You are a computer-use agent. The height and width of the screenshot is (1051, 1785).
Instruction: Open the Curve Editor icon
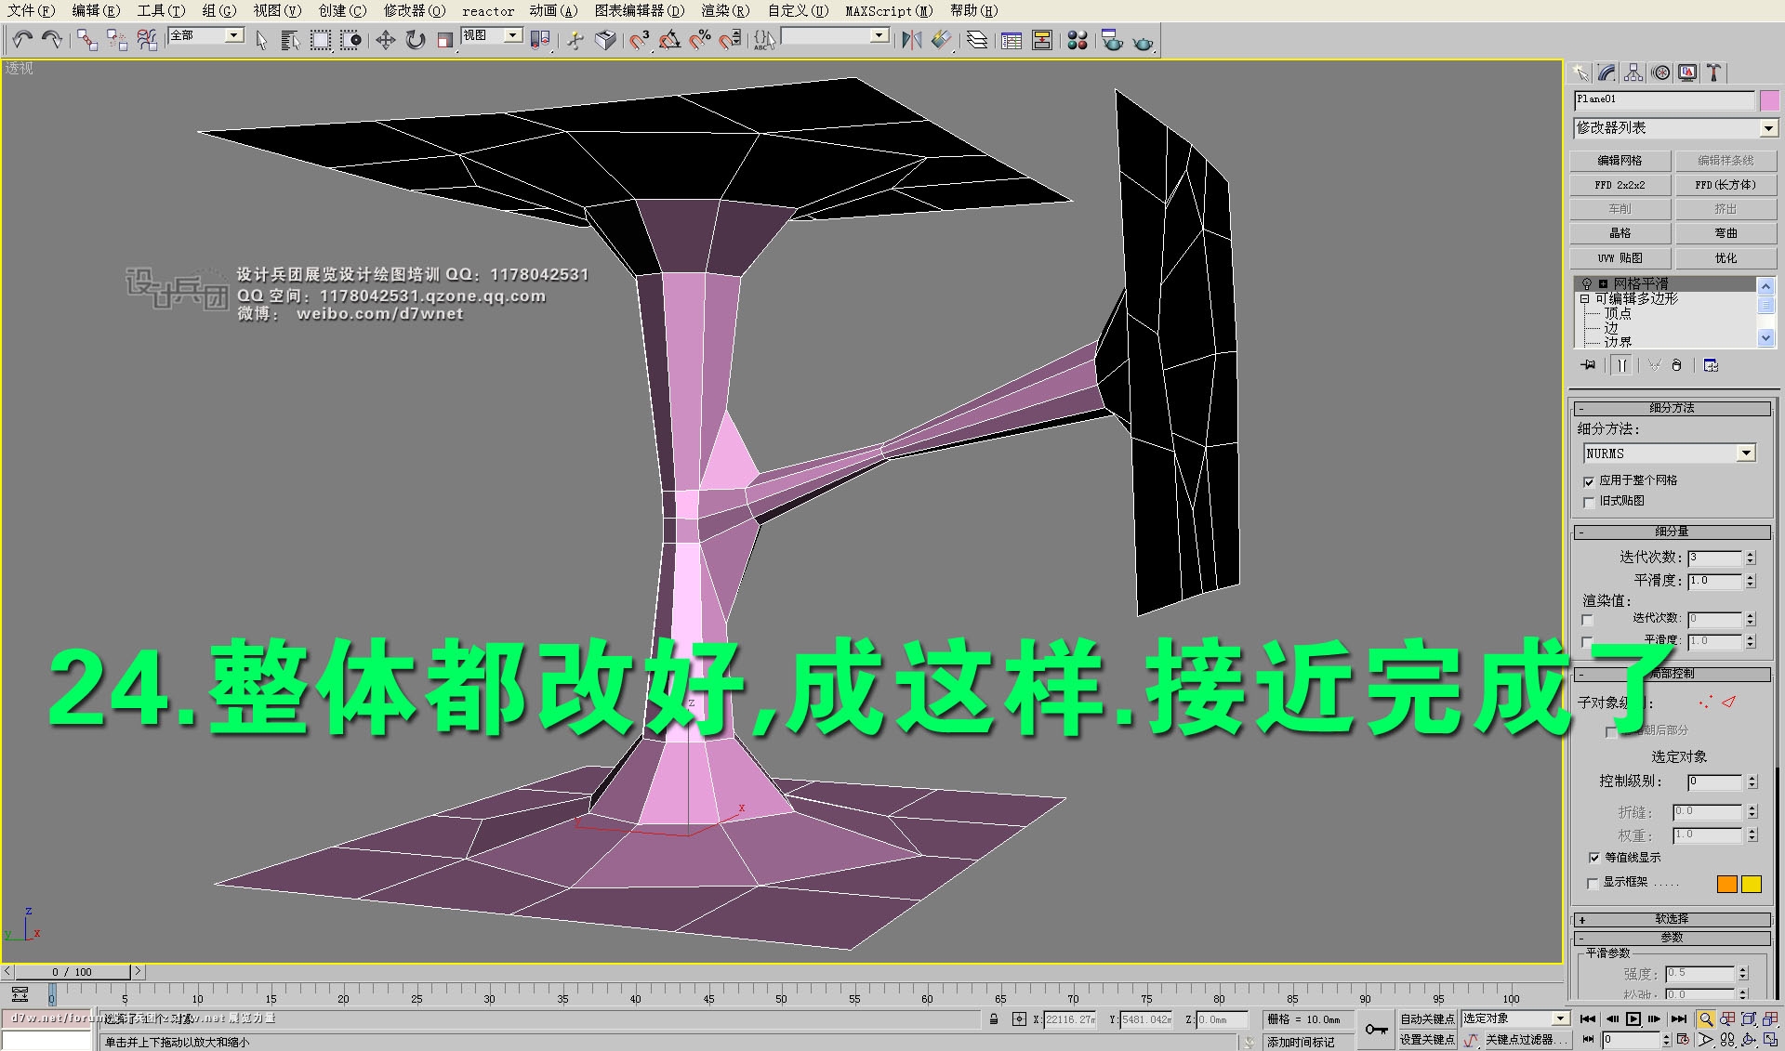pyautogui.click(x=1011, y=39)
